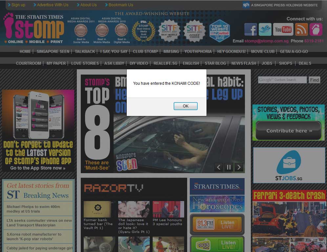Open the ENGLISH menu item
This screenshot has height=252, width=327.
(x=191, y=63)
